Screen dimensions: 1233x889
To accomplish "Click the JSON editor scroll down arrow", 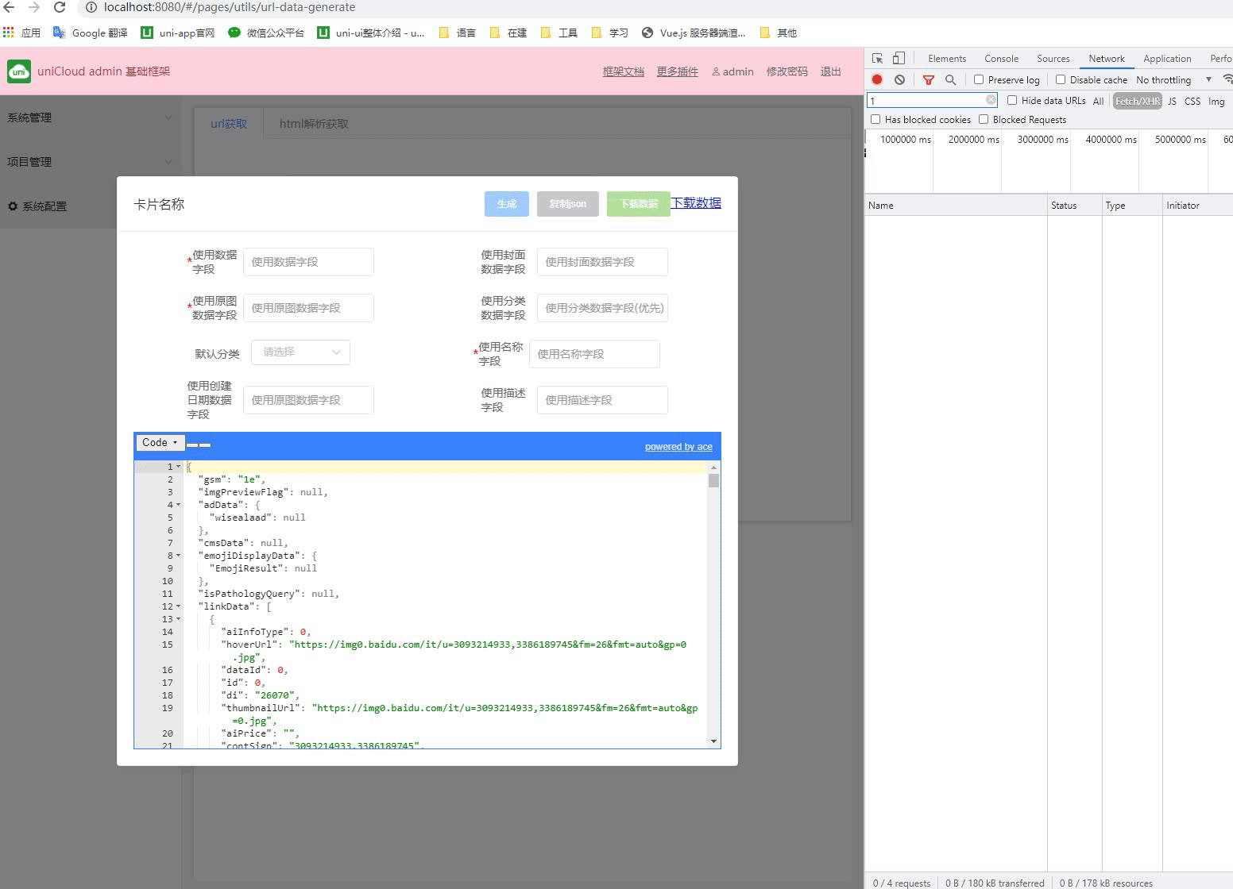I will (713, 741).
